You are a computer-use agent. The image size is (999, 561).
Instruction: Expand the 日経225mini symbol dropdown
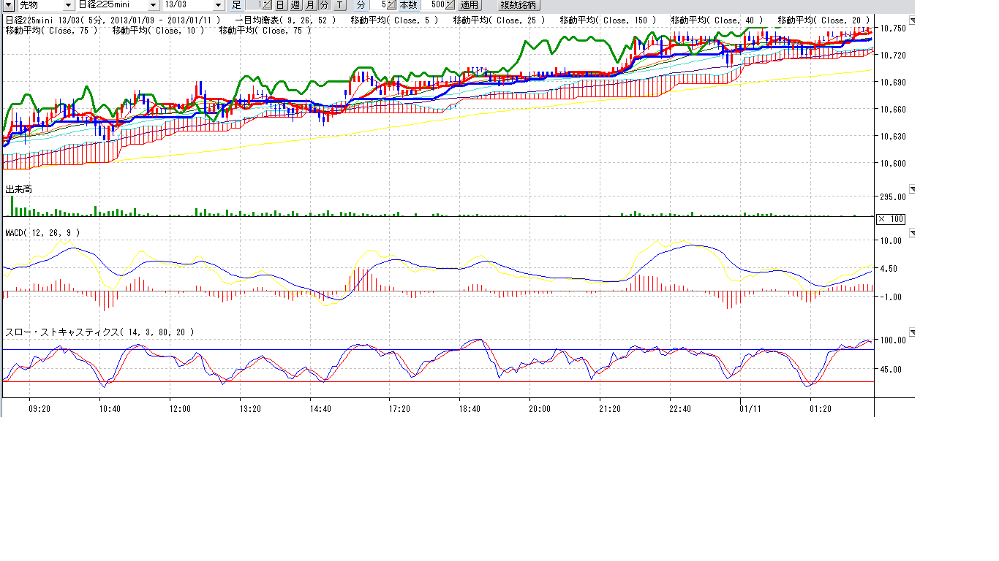pyautogui.click(x=153, y=5)
